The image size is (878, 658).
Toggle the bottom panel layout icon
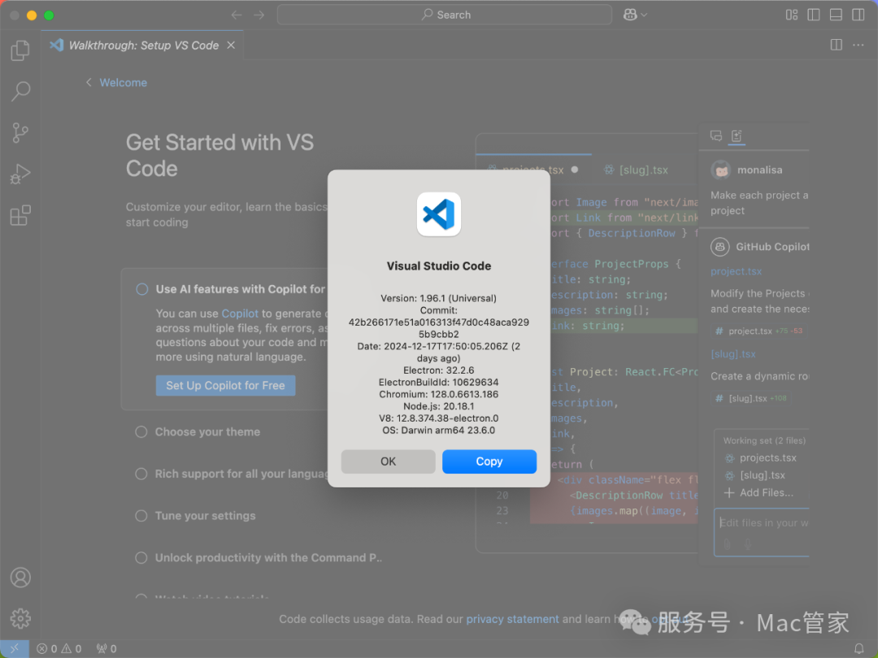point(836,15)
